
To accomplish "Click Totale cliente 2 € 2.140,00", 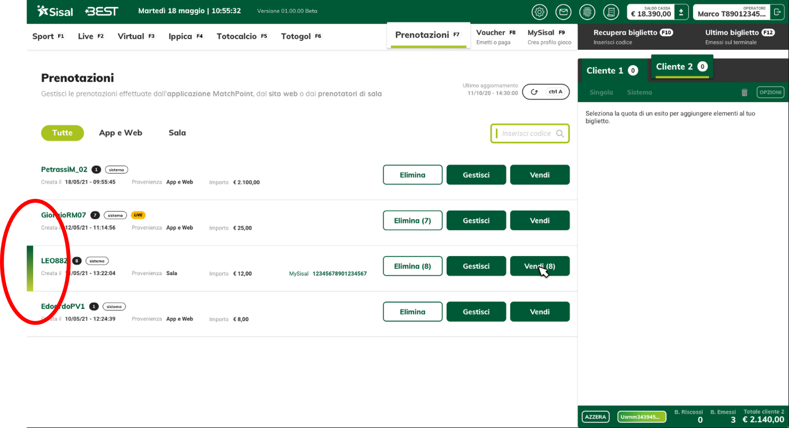I will (763, 416).
